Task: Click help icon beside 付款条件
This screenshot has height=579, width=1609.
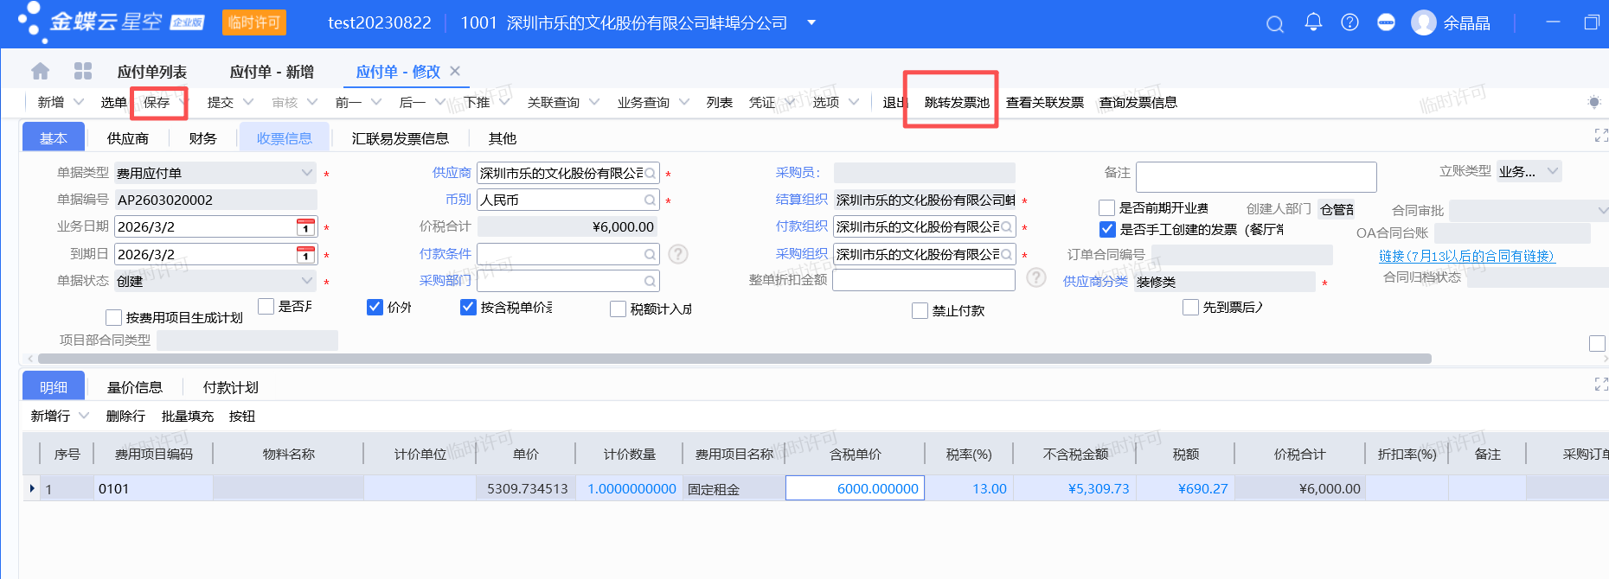Action: pyautogui.click(x=678, y=254)
